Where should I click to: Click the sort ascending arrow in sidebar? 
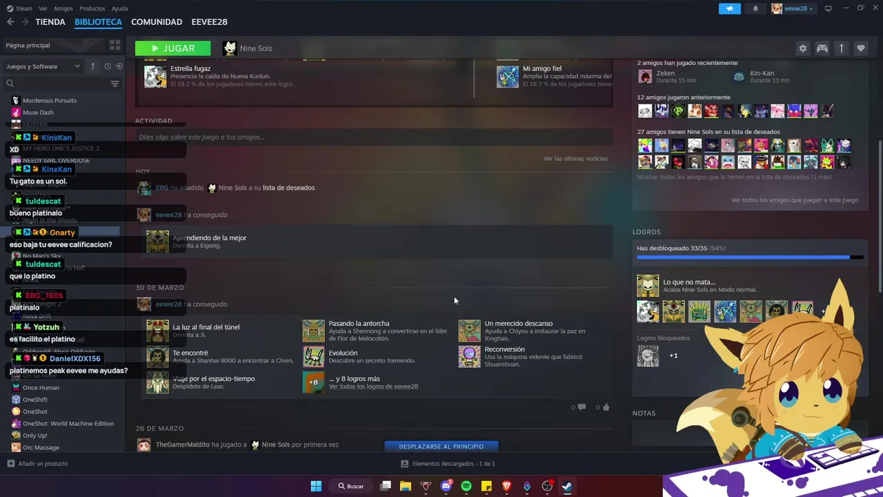92,66
